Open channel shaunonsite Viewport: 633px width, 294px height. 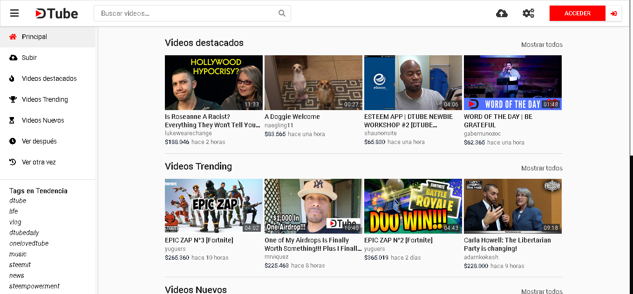[x=381, y=133]
